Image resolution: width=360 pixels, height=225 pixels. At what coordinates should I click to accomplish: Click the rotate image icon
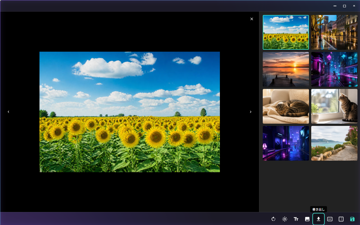(273, 219)
